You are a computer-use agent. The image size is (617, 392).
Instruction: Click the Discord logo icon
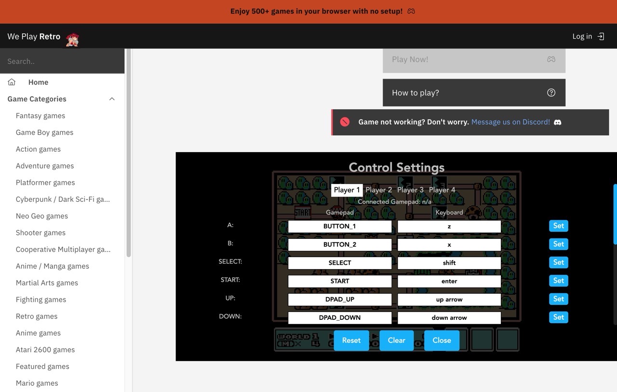coord(557,122)
